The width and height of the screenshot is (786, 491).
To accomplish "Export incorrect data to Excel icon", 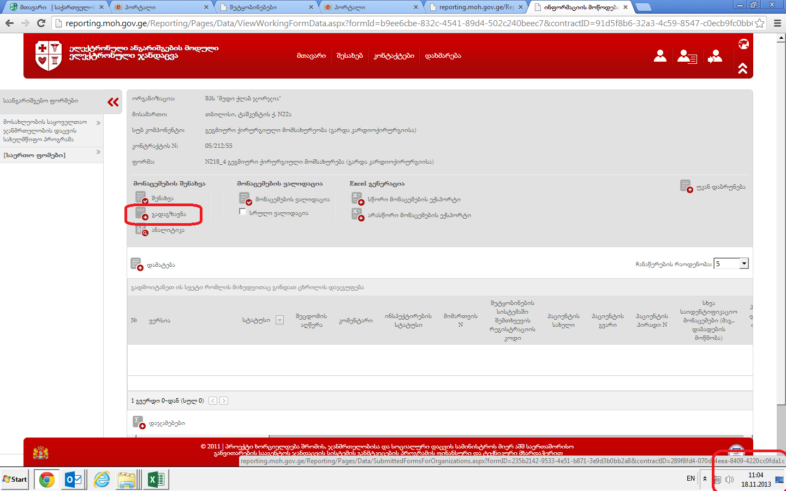I will [x=357, y=214].
